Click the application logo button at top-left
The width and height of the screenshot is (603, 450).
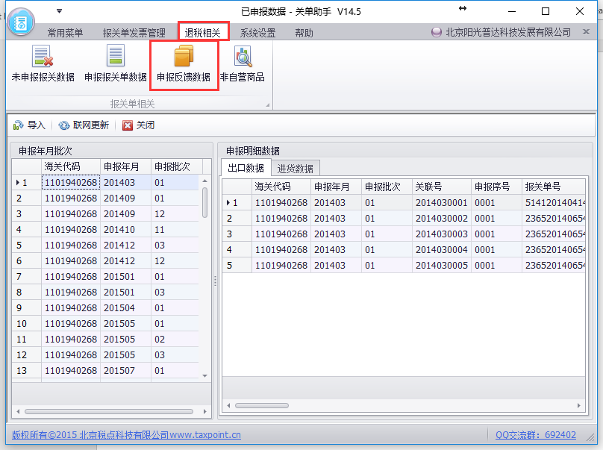tap(22, 22)
